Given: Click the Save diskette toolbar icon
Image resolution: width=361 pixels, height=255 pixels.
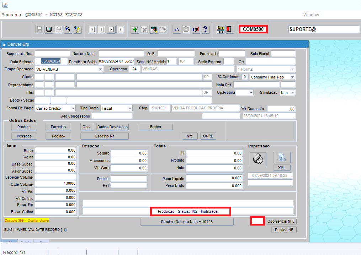Looking at the screenshot, I should coord(39,29).
